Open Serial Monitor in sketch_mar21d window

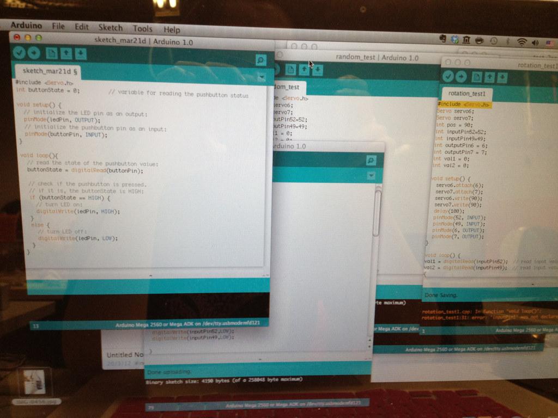pyautogui.click(x=261, y=60)
